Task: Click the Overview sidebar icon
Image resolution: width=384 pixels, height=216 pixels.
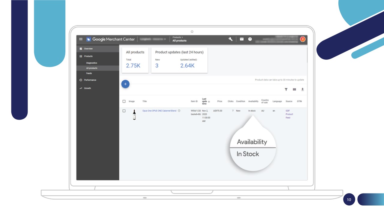Action: point(81,49)
